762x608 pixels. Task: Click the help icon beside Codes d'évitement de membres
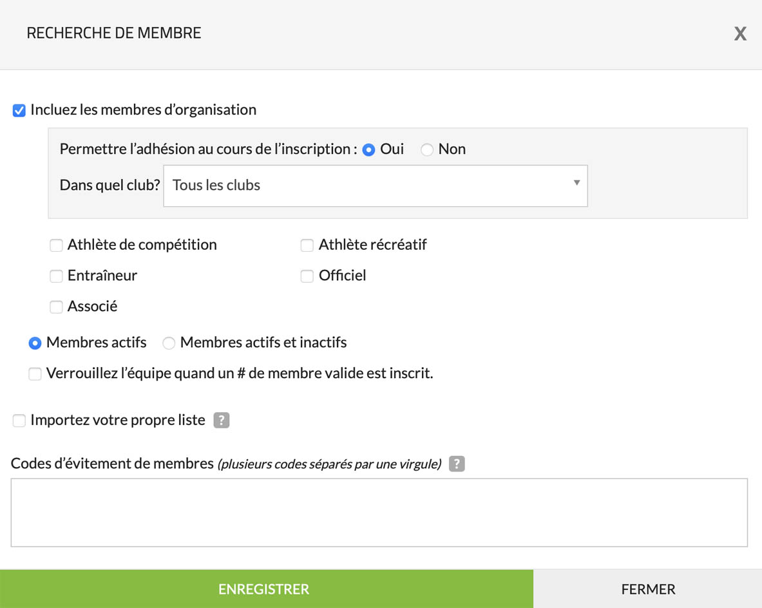click(x=457, y=464)
